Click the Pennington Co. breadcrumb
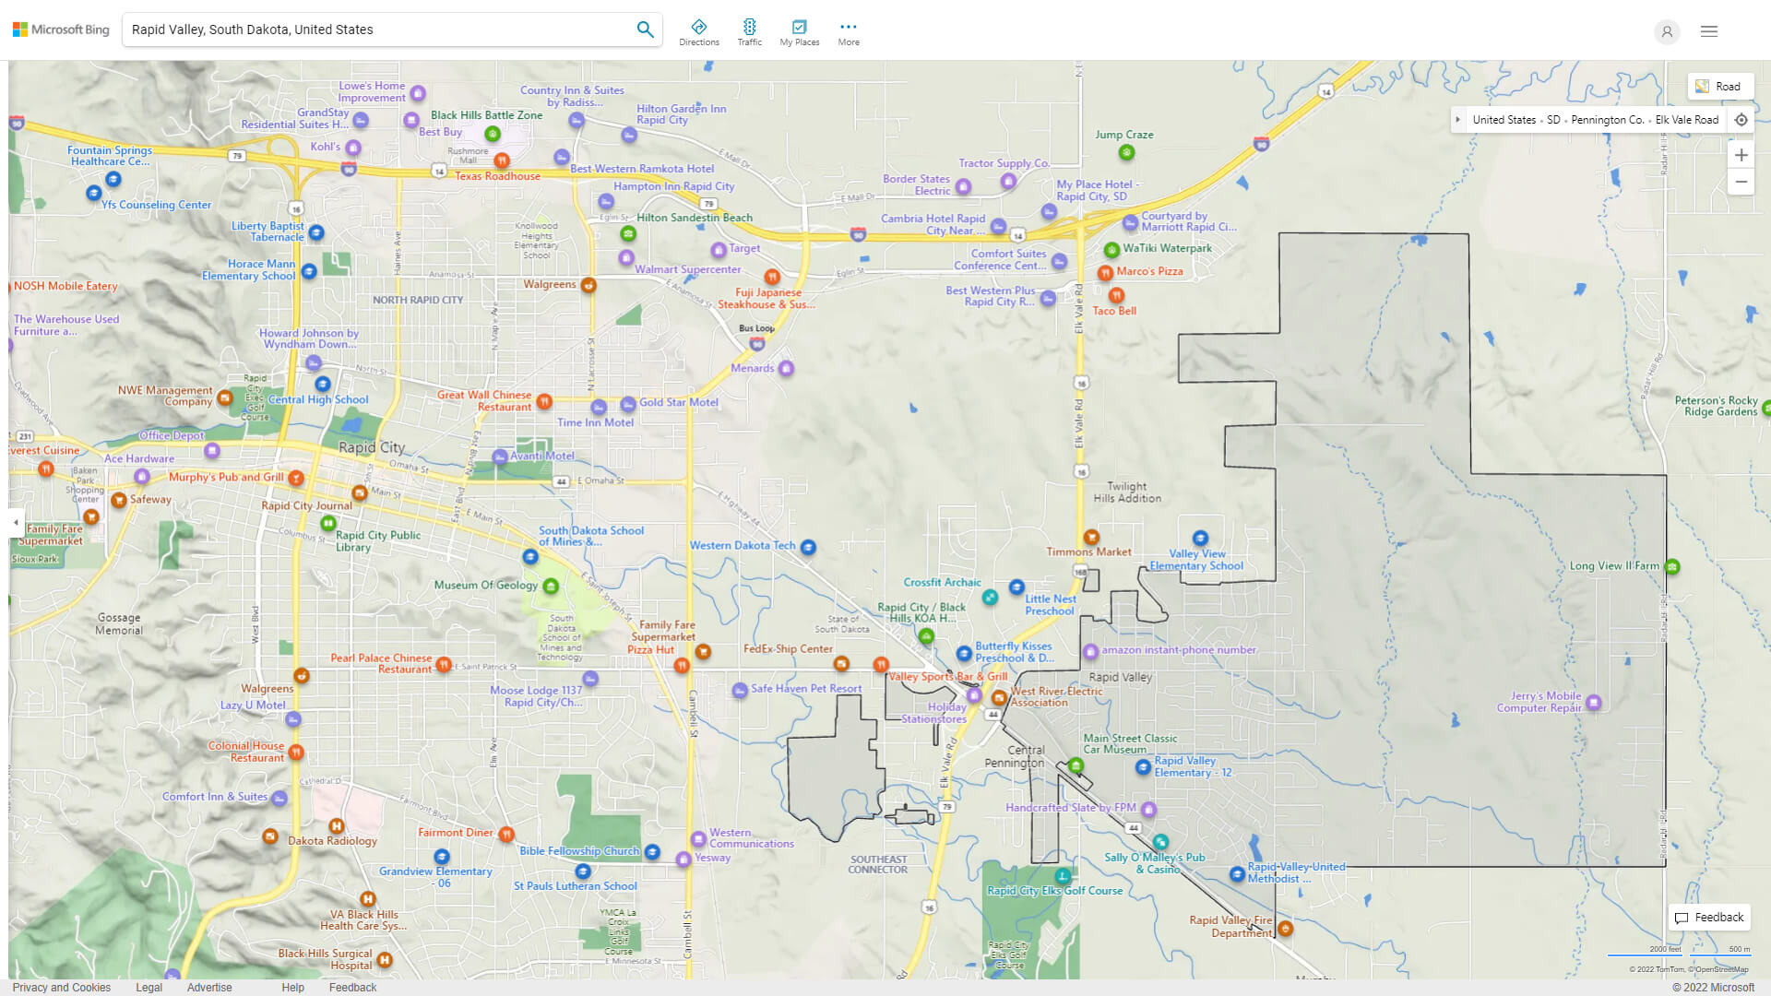 point(1607,120)
